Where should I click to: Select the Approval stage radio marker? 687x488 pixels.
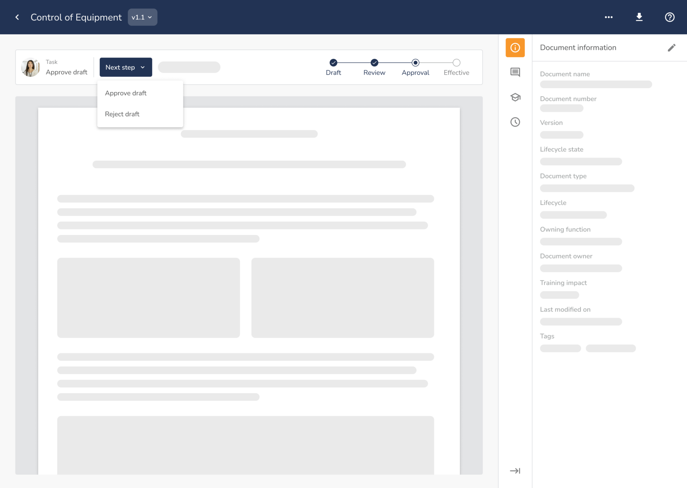(x=415, y=63)
